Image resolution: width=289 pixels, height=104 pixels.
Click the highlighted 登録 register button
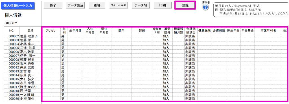coord(185,5)
